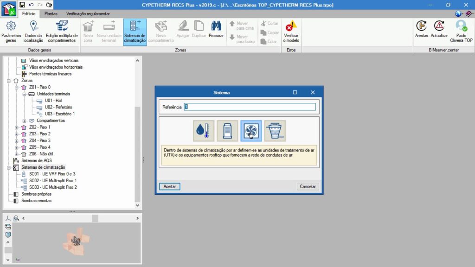Click the tree panel vertical scrollbar
The height and width of the screenshot is (267, 475).
(x=137, y=153)
